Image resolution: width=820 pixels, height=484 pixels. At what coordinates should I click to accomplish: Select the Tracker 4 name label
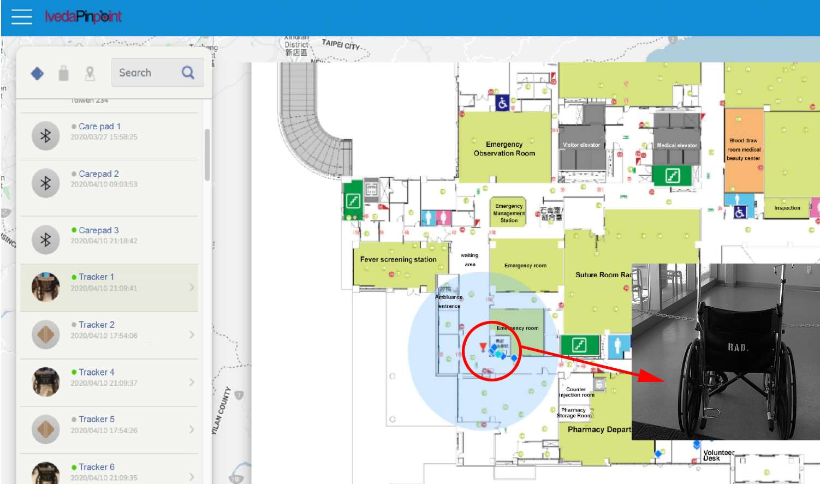click(97, 372)
